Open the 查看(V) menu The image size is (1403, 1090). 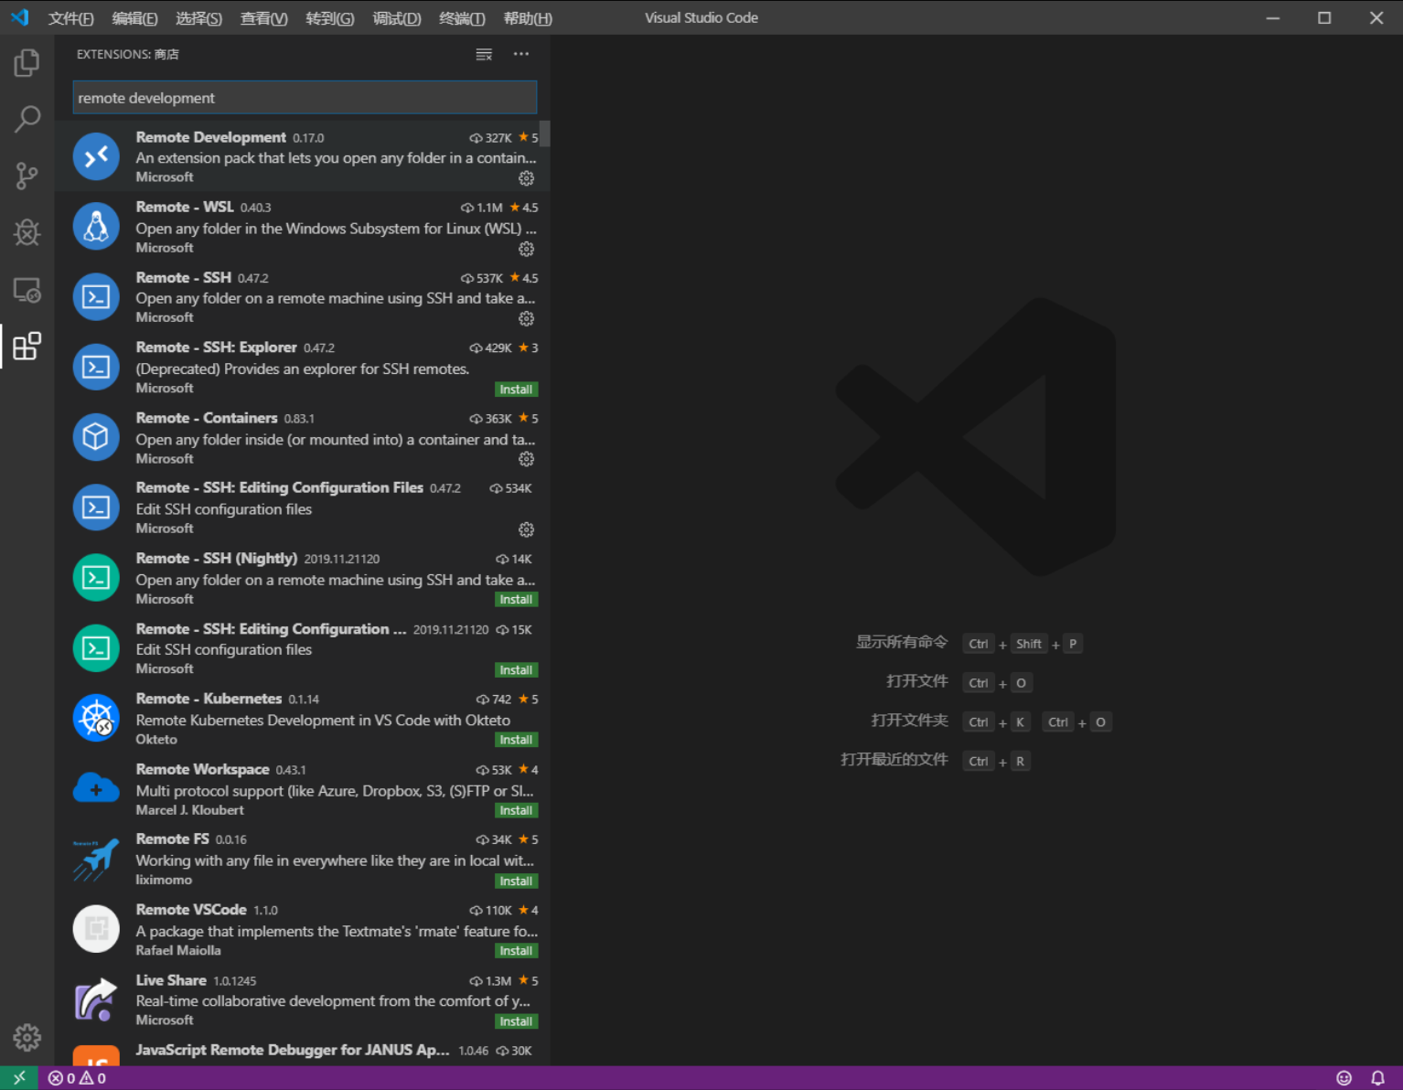263,18
